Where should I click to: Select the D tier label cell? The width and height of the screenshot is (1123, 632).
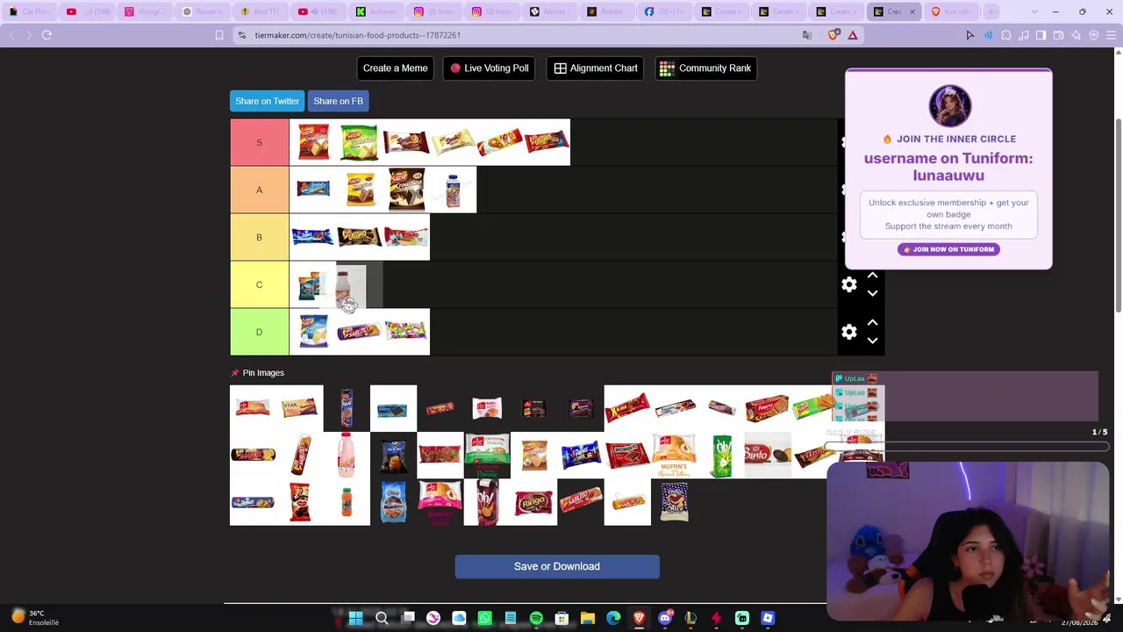point(259,332)
